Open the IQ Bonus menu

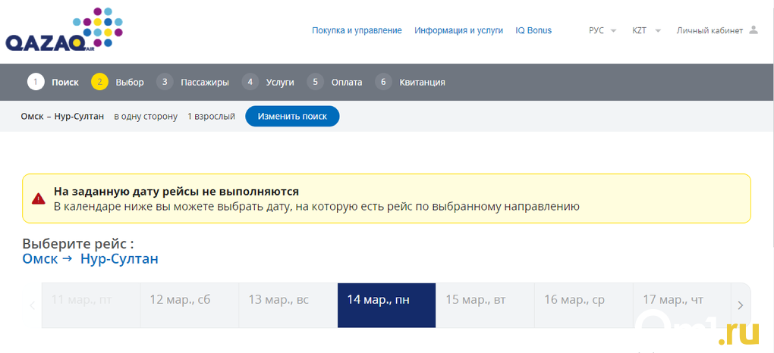[x=533, y=30]
